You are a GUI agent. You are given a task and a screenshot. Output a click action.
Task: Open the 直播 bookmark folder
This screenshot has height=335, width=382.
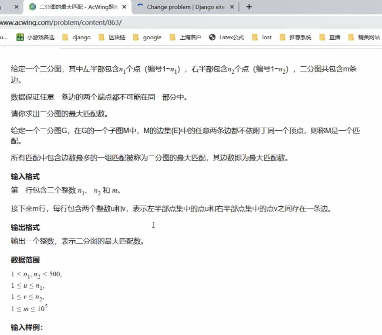click(330, 37)
